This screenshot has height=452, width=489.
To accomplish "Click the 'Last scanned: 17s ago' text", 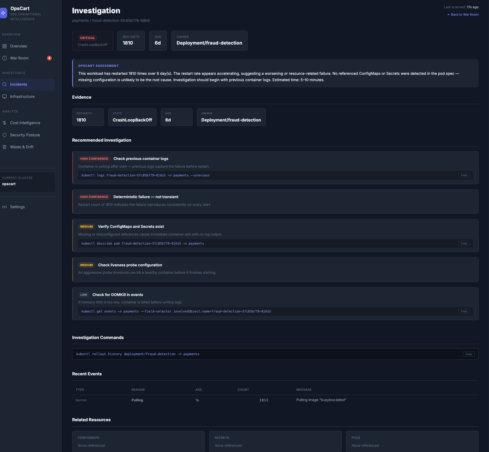I will [x=461, y=7].
